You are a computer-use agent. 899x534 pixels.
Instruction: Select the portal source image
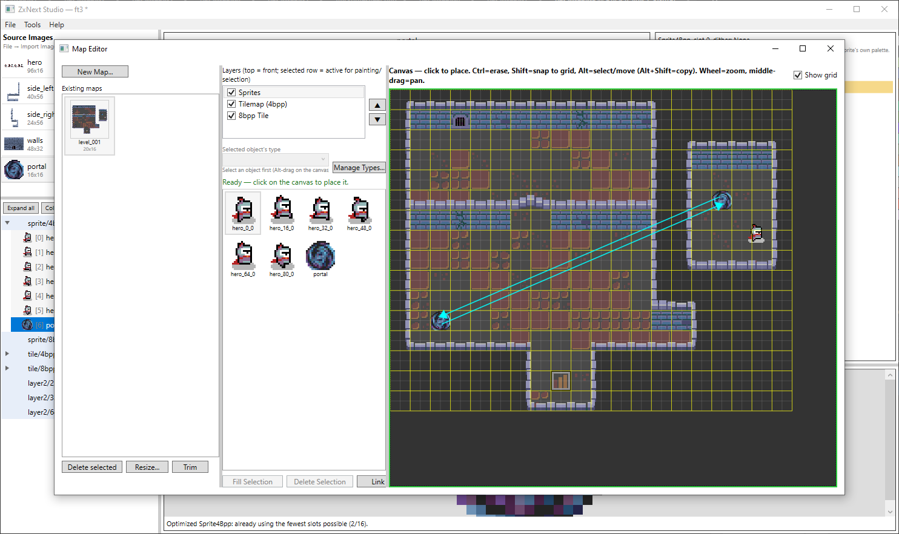tap(28, 170)
